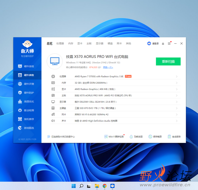The image size is (198, 190).
Task: Open Chrome from taskbar
Action: click(105, 186)
